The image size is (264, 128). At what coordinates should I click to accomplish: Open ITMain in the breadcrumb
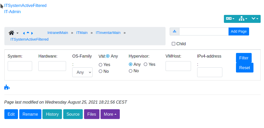pos(82,33)
